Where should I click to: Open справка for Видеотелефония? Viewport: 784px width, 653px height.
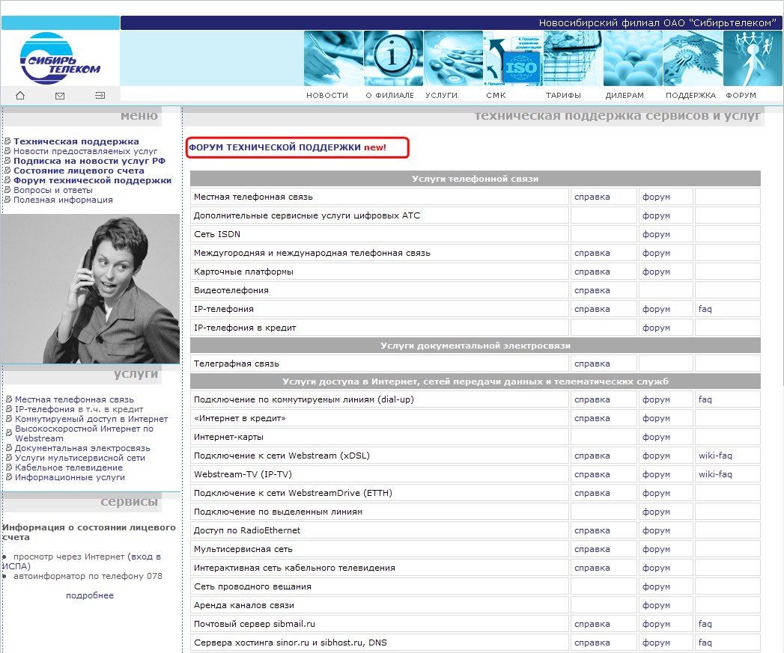pos(592,290)
